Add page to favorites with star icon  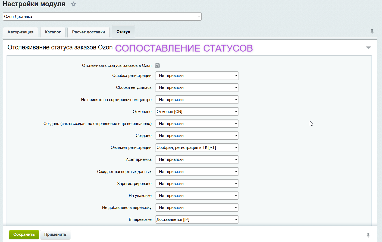tap(73, 4)
